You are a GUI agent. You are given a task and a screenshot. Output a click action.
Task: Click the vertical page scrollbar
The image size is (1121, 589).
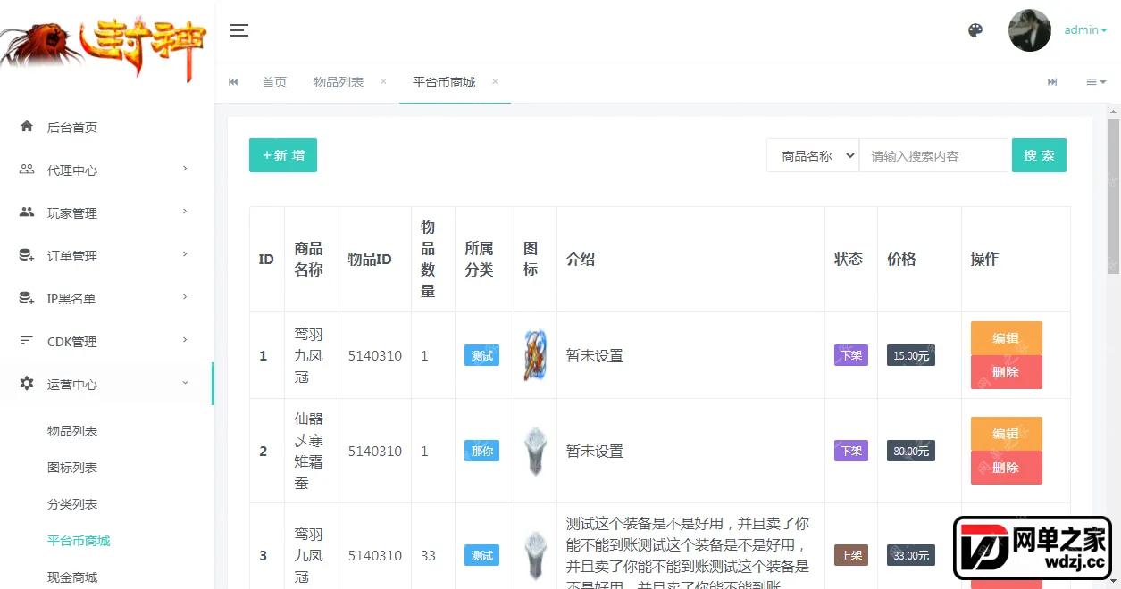click(1113, 196)
